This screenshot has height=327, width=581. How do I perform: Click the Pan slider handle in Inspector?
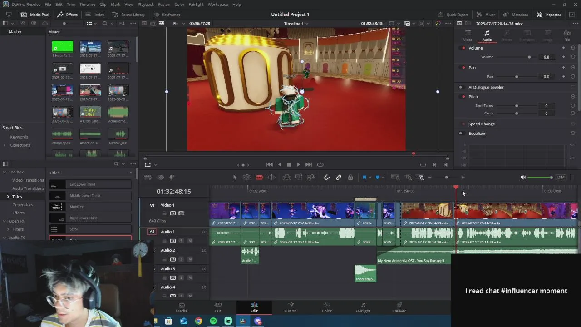[517, 77]
